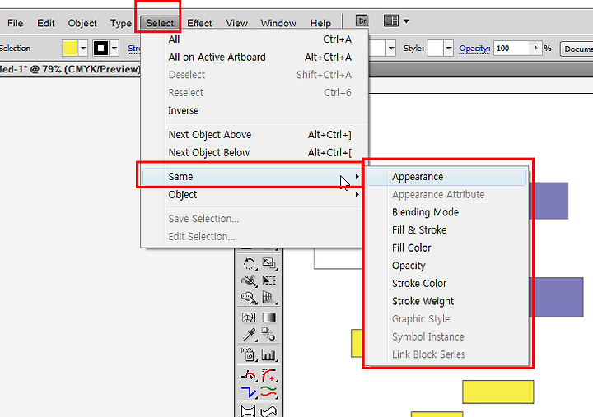Select the Rotate tool
Image resolution: width=593 pixels, height=417 pixels.
point(249,263)
